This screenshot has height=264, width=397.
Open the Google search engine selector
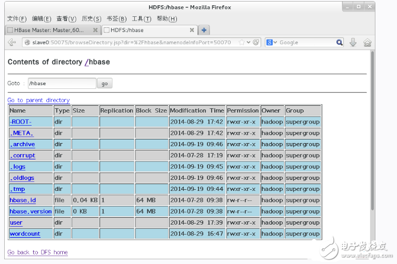point(272,42)
